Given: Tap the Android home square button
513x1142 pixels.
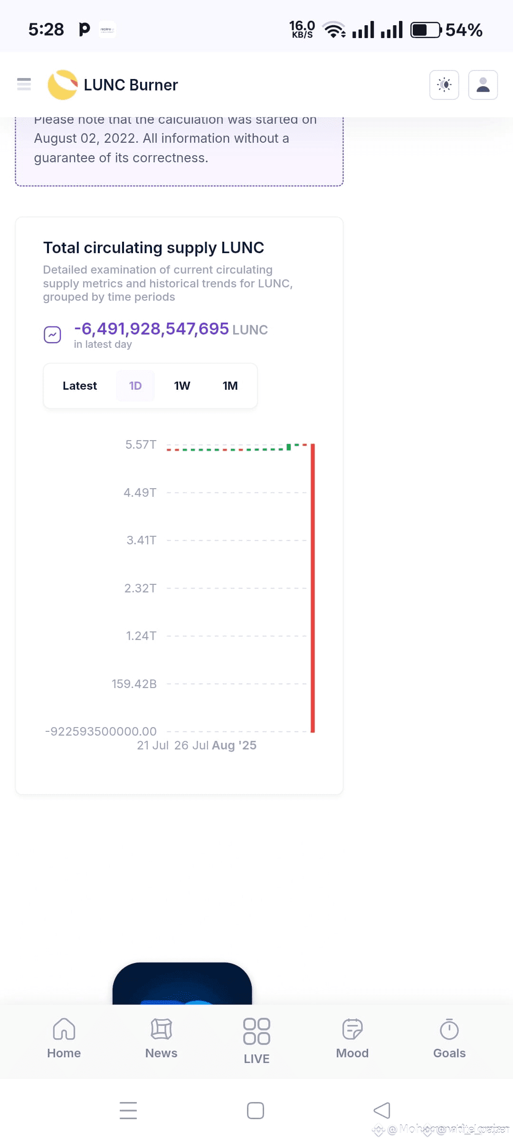Looking at the screenshot, I should click(256, 1111).
